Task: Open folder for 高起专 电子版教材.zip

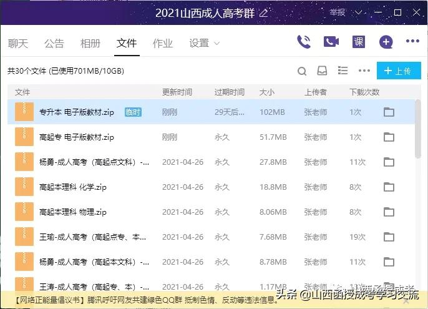Action: (389, 137)
